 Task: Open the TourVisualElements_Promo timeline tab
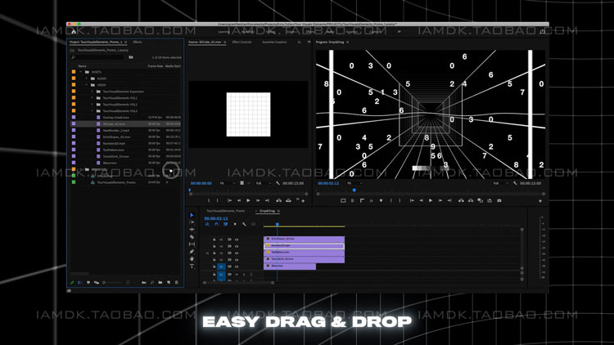pos(226,211)
